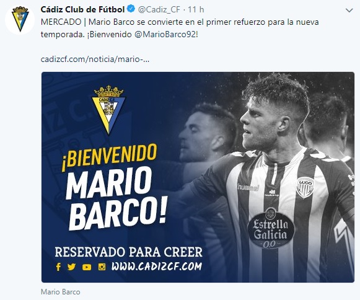The width and height of the screenshot is (360, 300).
Task: Click the WWW.CADIZCF.COM text in the banner
Action: [x=157, y=267]
